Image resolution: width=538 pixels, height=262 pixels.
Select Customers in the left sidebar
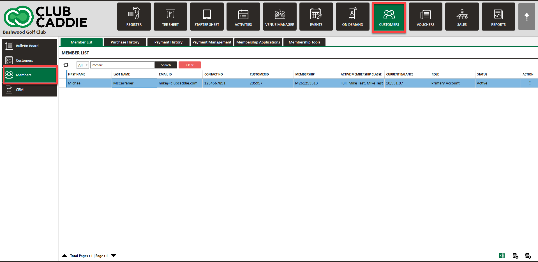point(29,60)
